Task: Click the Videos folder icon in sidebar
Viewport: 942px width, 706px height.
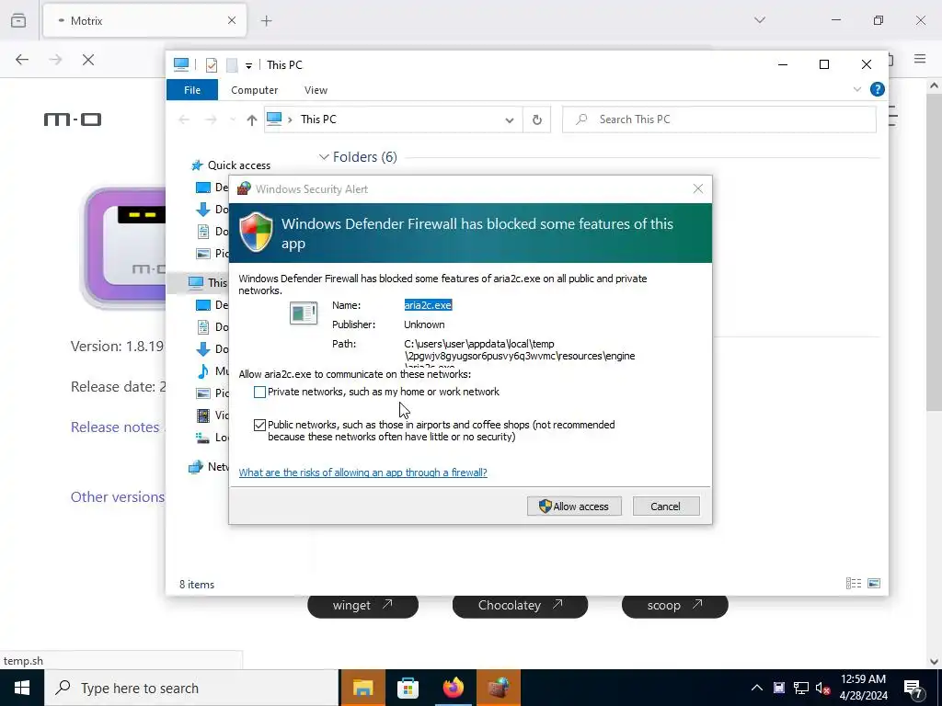Action: click(x=203, y=415)
